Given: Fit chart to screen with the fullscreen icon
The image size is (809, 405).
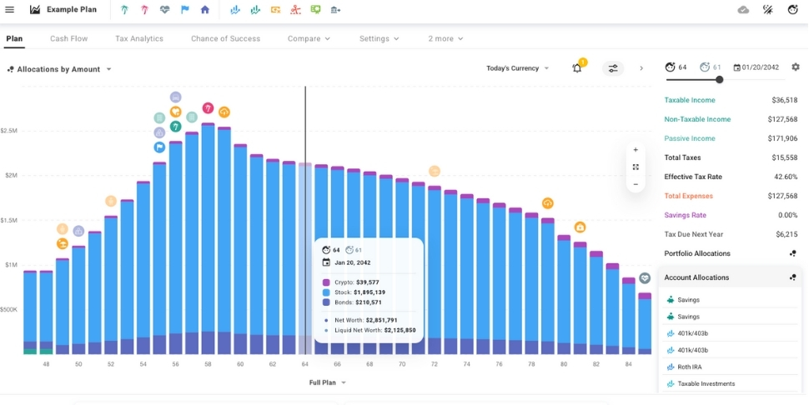Looking at the screenshot, I should tap(636, 167).
